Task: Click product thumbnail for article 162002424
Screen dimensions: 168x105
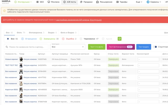Action: pyautogui.click(x=21, y=96)
